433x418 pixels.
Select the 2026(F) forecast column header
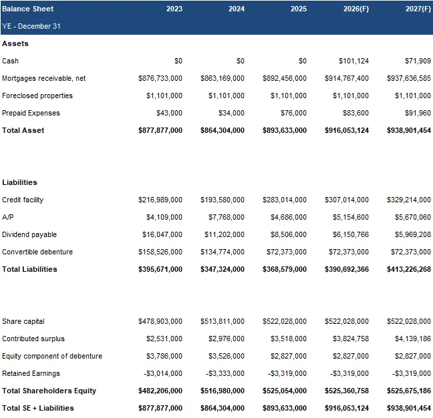[354, 9]
